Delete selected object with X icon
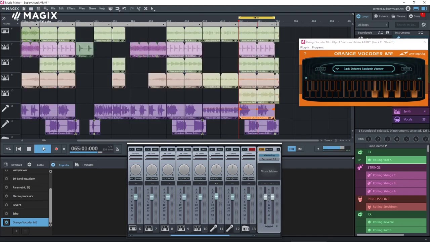The width and height of the screenshot is (430, 242). [x=146, y=8]
